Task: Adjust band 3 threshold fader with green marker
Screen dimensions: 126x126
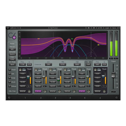Action: [x=58, y=80]
